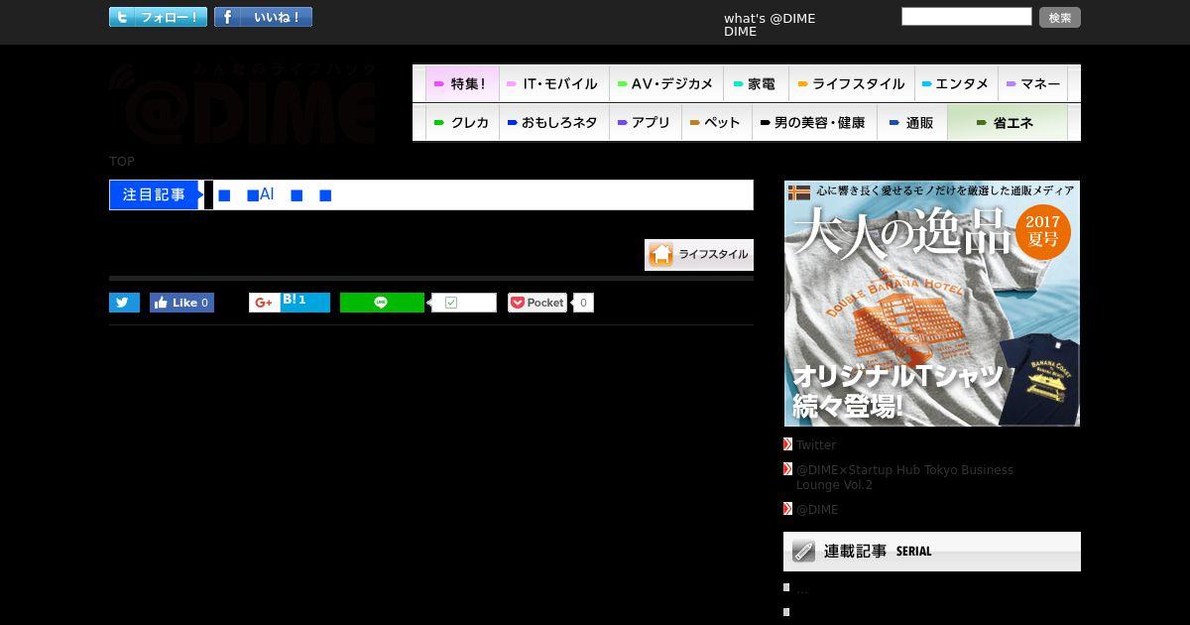Click the 注目記事 label
The height and width of the screenshot is (625, 1190).
point(156,194)
